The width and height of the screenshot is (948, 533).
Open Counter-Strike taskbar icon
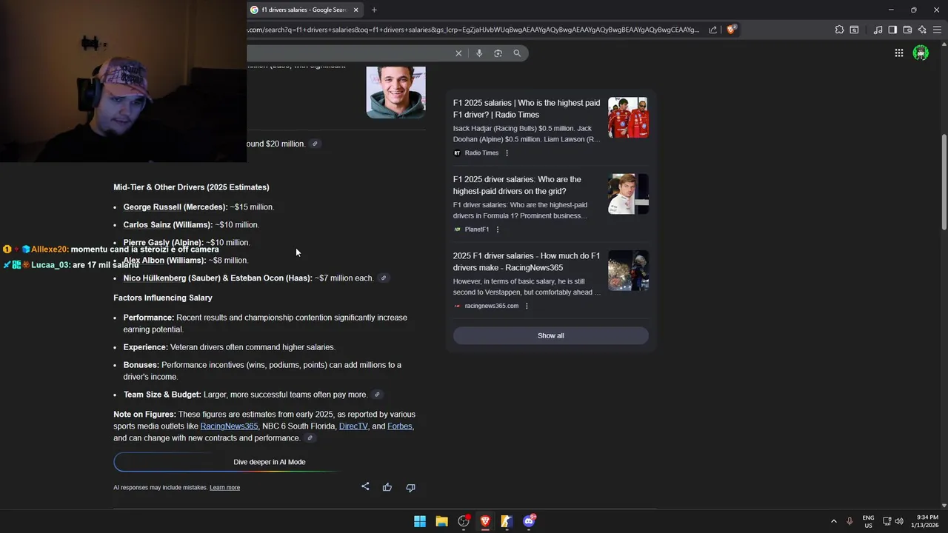(507, 521)
